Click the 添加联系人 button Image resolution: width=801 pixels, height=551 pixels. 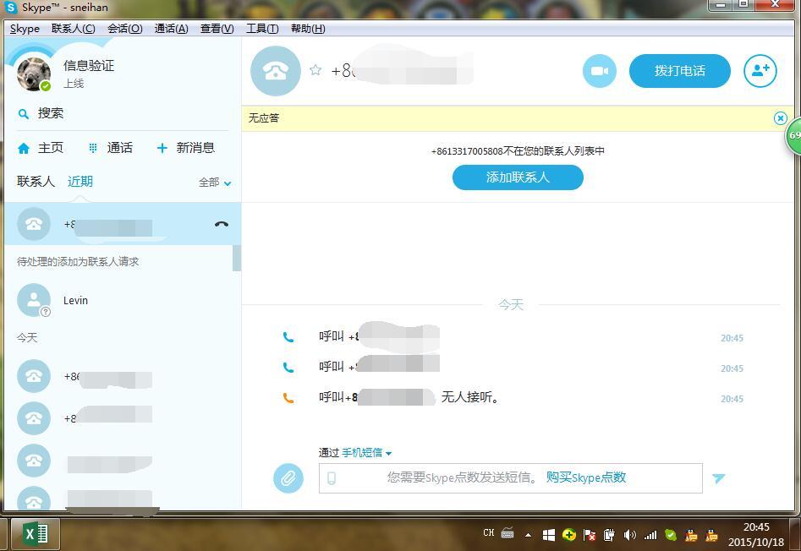pos(518,177)
